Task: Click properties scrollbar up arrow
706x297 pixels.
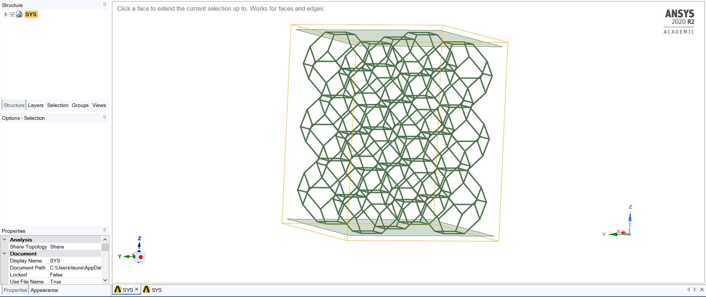Action: (x=105, y=239)
